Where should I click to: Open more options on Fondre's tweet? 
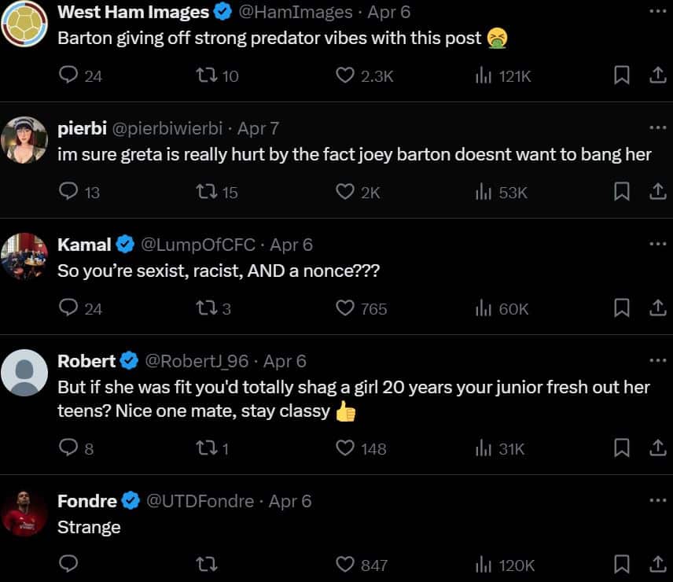click(x=657, y=500)
